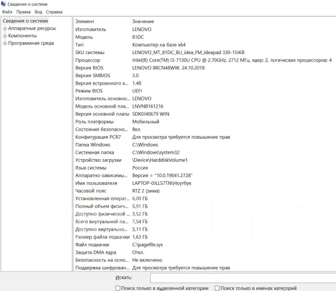Expand the Компоненты tree node
Image resolution: width=336 pixels, height=291 pixels.
(x=5, y=36)
